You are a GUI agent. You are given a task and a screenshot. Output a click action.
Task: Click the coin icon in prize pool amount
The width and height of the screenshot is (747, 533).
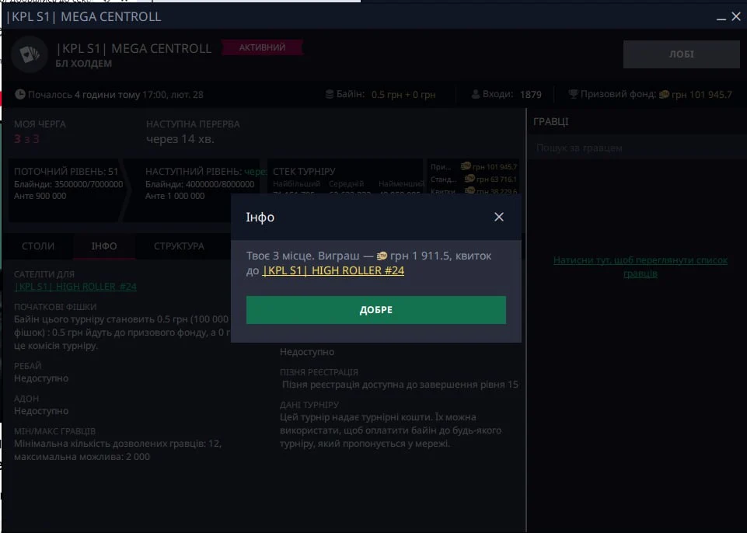tap(664, 94)
